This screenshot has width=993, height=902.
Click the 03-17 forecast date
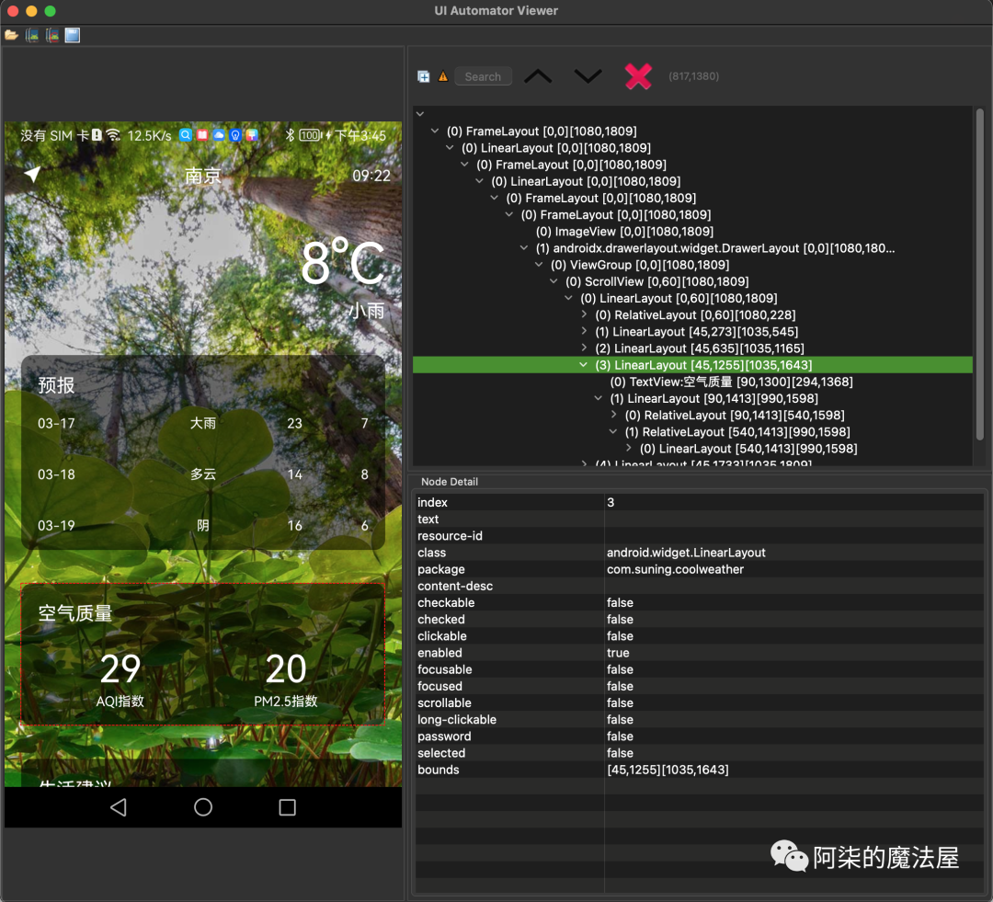click(56, 423)
